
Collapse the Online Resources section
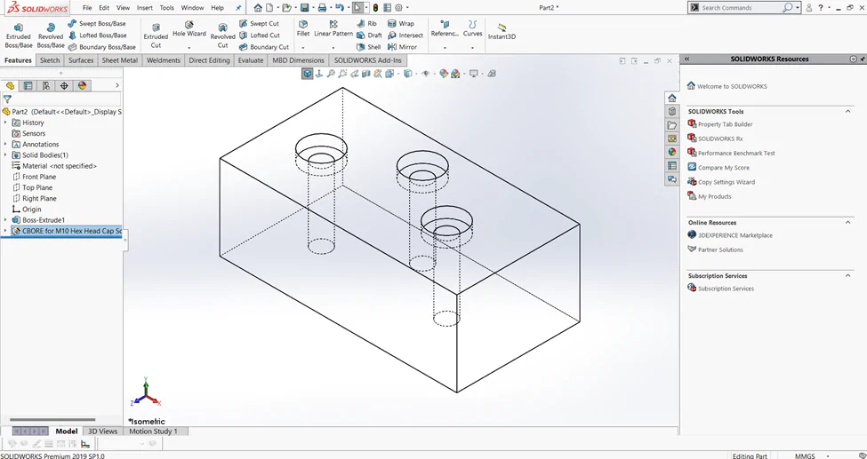coord(847,223)
